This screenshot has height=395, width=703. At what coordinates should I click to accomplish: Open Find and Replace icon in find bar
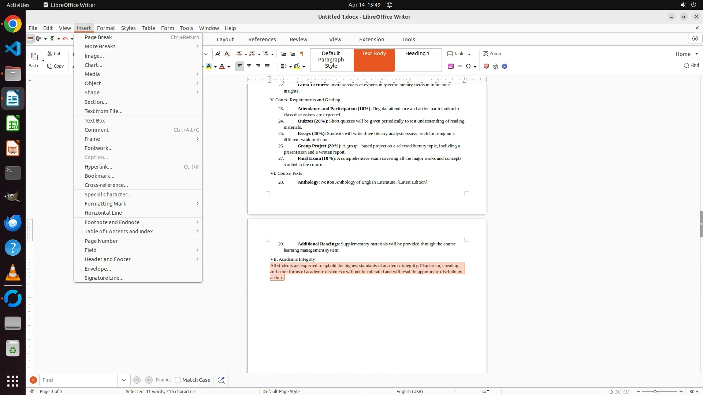(221, 380)
